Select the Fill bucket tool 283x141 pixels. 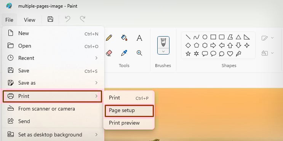click(124, 38)
